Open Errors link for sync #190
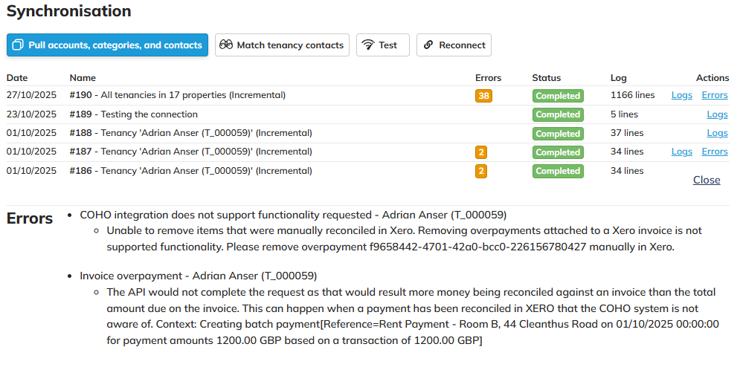The width and height of the screenshot is (740, 370). pyautogui.click(x=715, y=95)
